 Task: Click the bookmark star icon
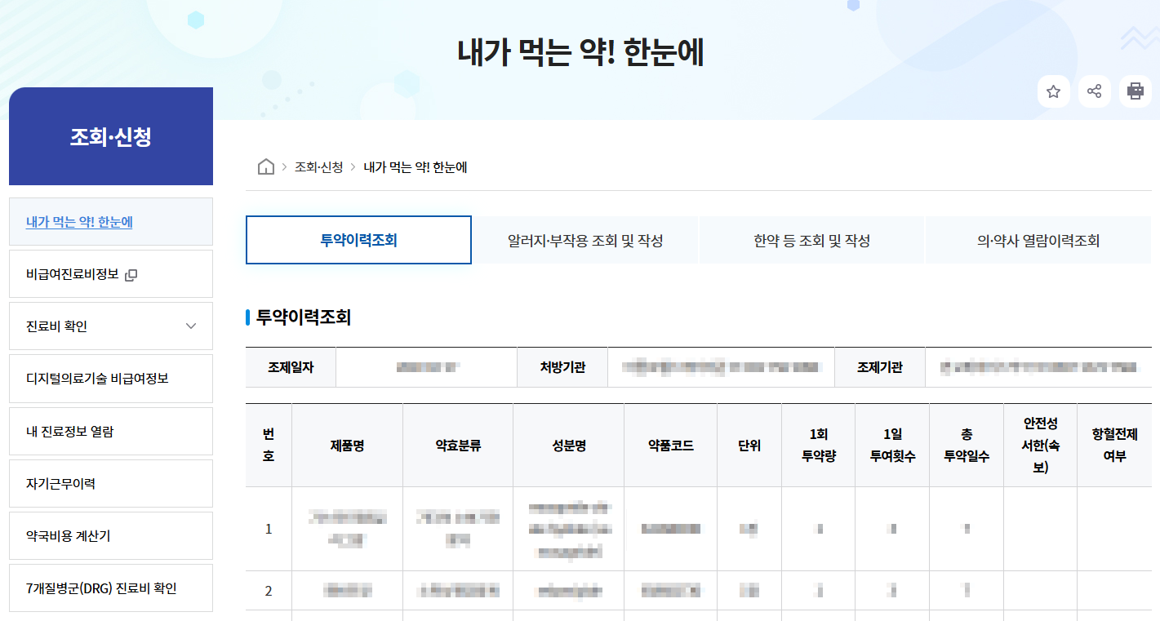coord(1054,91)
